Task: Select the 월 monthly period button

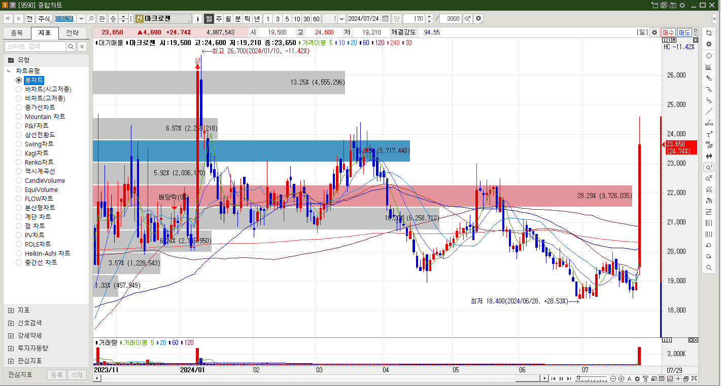Action: pos(228,19)
